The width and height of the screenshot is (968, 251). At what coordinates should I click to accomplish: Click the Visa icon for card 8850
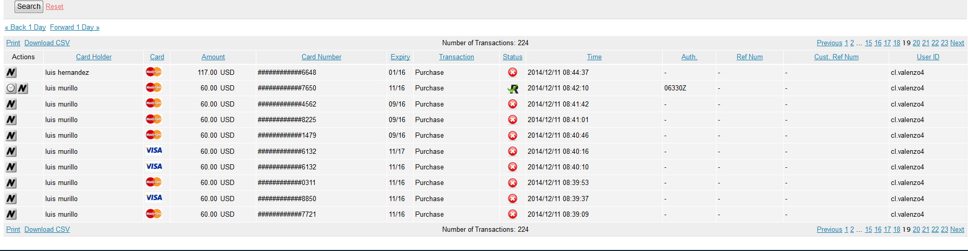(154, 198)
